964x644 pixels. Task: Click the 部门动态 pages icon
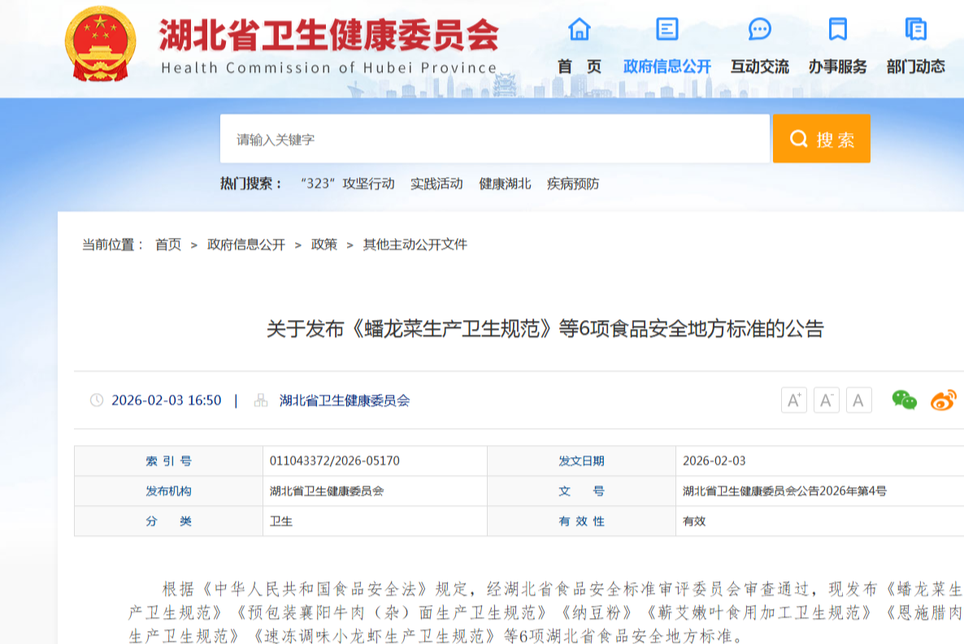coord(915,29)
